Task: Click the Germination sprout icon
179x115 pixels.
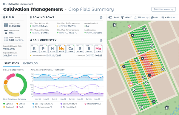Action: [x=6, y=32]
